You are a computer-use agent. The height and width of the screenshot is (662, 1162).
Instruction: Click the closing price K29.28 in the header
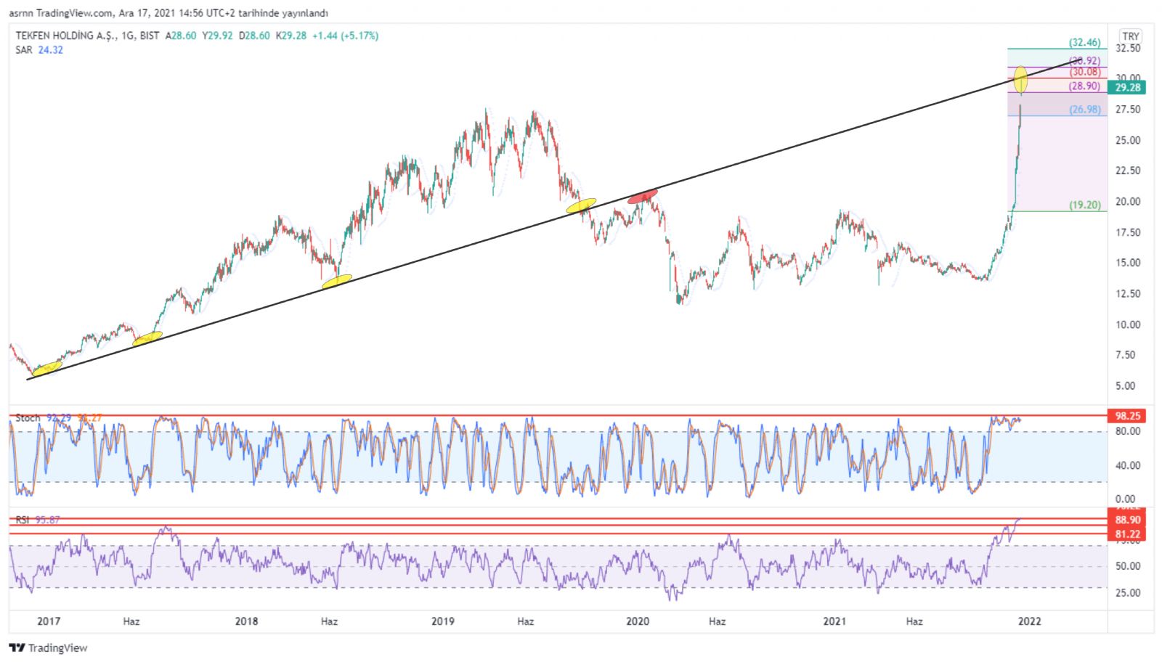(x=291, y=36)
